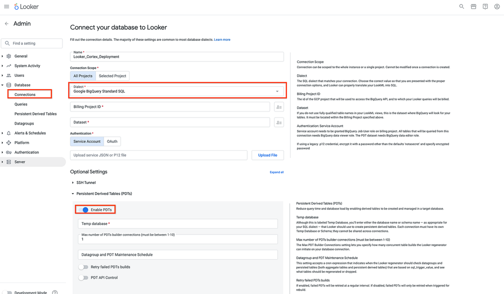Click user attribute icon beside Billing Project ID
The height and width of the screenshot is (294, 504).
click(279, 107)
